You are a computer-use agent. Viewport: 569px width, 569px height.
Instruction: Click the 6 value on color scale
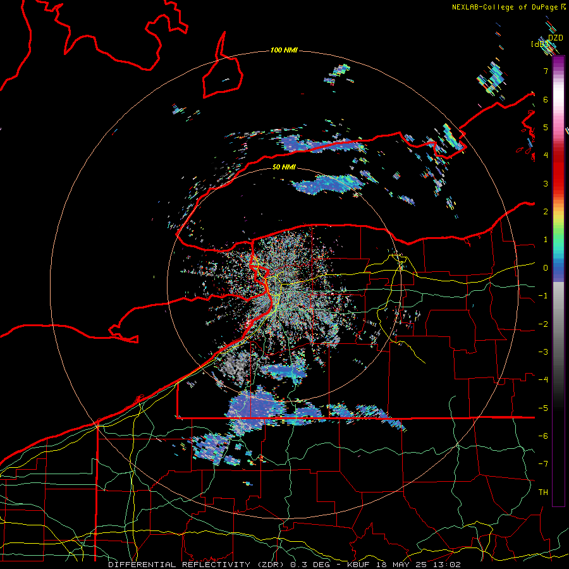click(x=546, y=99)
